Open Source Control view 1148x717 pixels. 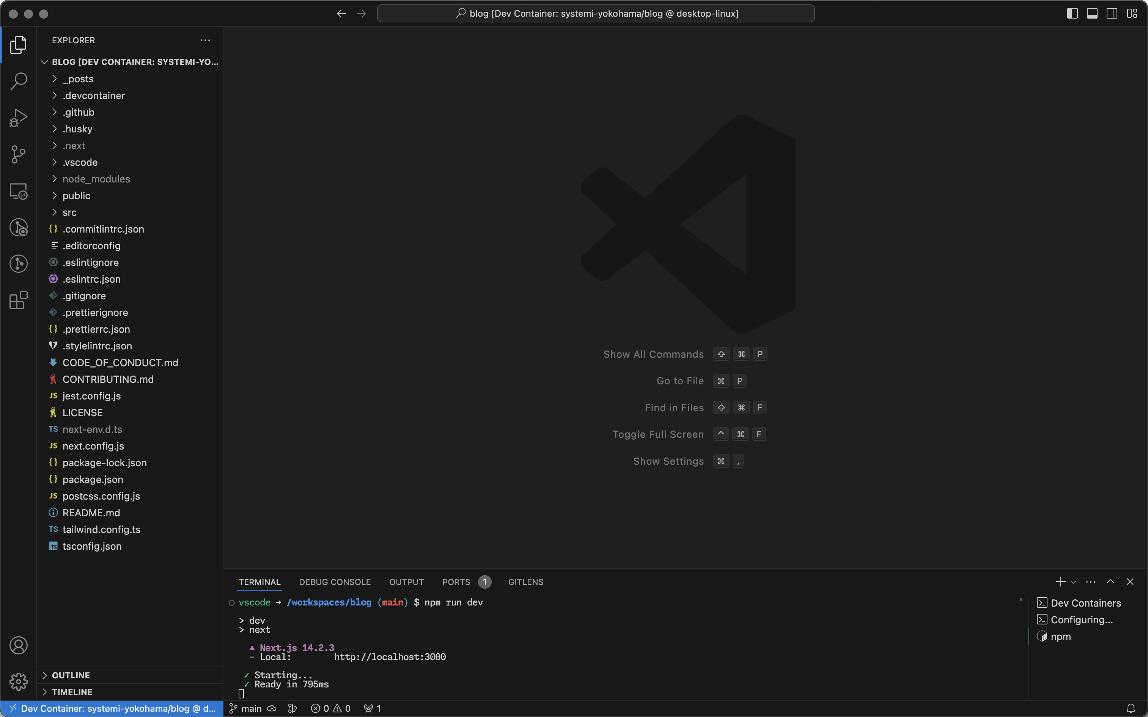click(x=18, y=154)
